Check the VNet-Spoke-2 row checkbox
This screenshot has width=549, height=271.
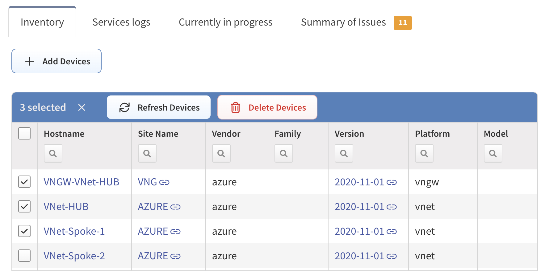click(x=24, y=256)
